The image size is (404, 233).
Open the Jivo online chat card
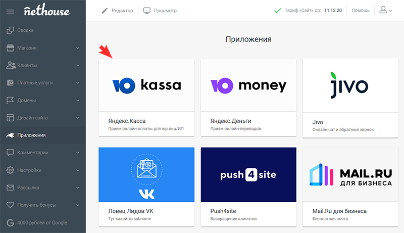coord(350,98)
